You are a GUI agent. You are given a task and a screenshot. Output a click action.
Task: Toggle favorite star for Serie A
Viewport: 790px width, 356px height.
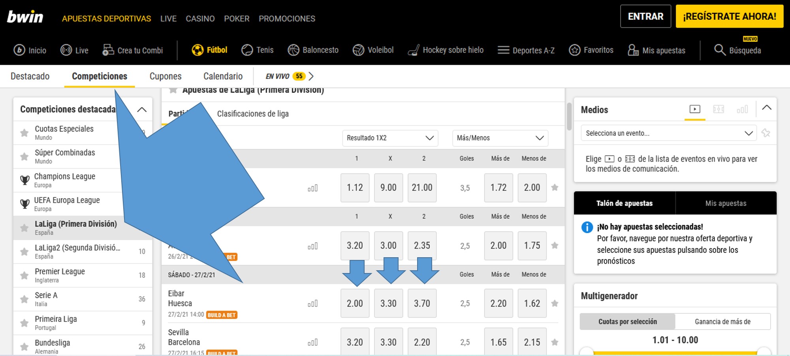(24, 299)
